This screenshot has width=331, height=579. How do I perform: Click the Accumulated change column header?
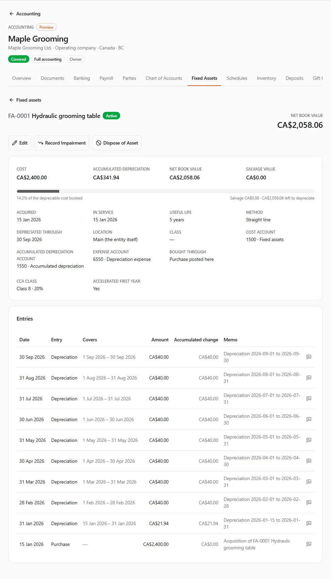click(196, 340)
